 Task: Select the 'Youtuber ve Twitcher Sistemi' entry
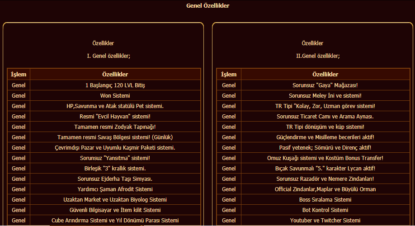point(325,220)
